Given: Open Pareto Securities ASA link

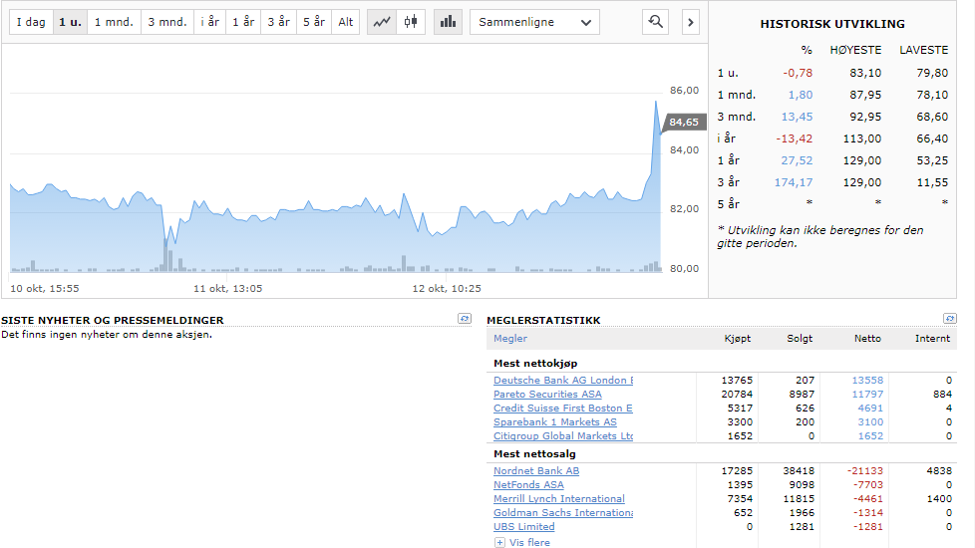Looking at the screenshot, I should point(547,395).
